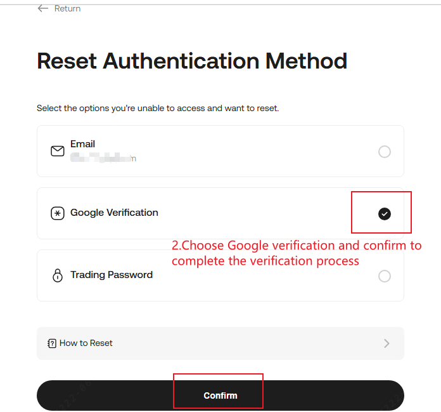This screenshot has width=441, height=412.
Task: Click the Return link text
Action: point(67,8)
